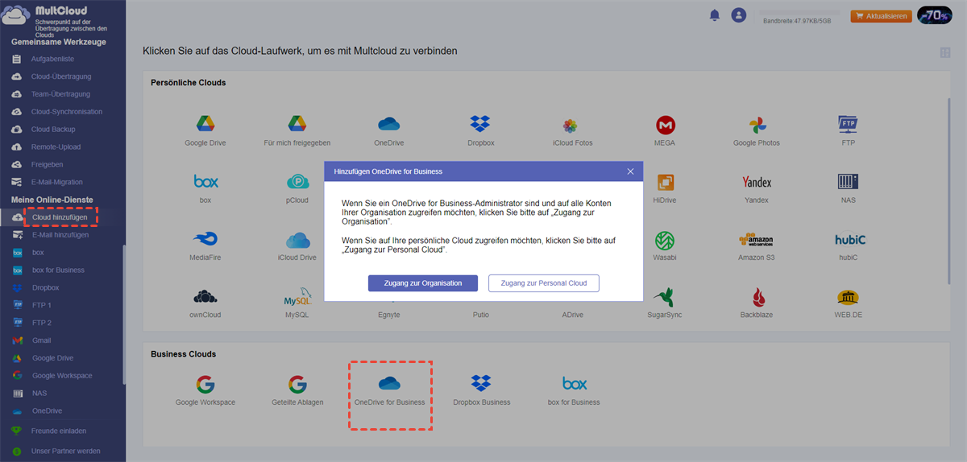Select the FTP cloud icon
Image resolution: width=967 pixels, height=462 pixels.
[x=848, y=130]
